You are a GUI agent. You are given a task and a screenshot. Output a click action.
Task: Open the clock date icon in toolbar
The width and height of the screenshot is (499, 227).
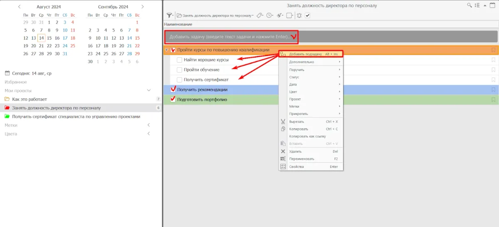coord(269,15)
